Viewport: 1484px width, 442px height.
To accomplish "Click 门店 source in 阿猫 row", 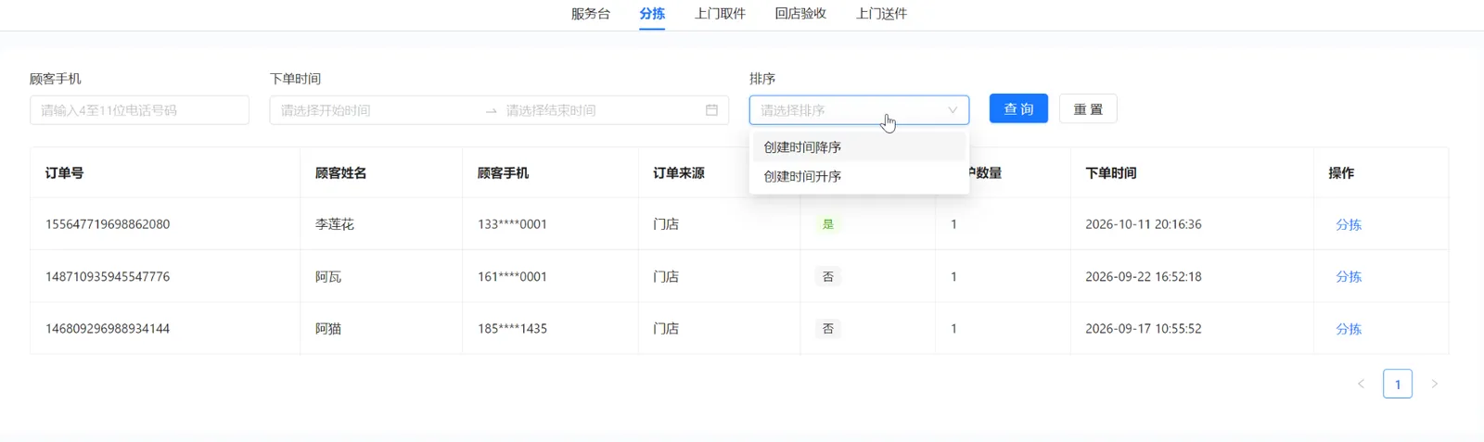I will click(666, 328).
